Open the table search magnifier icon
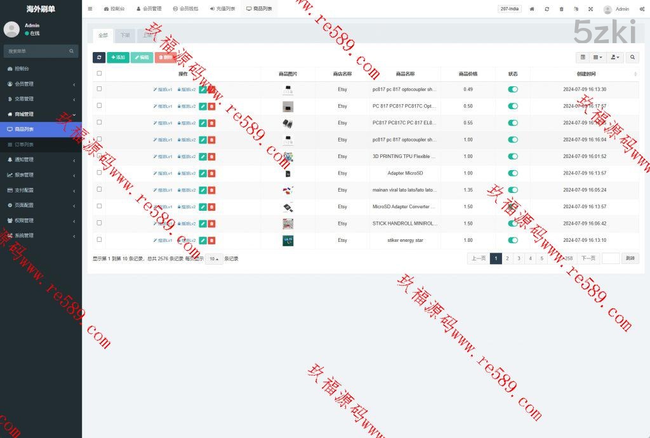This screenshot has height=438, width=650. 632,57
